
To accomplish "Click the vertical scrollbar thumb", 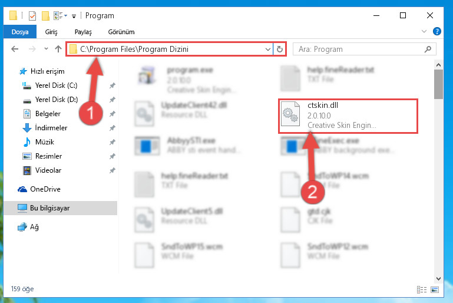I will 438,84.
